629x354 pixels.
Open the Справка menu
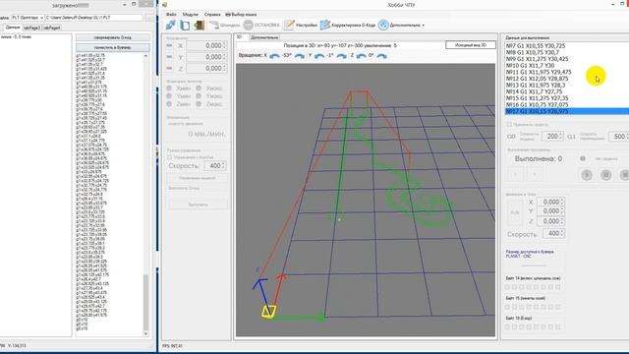[x=212, y=14]
